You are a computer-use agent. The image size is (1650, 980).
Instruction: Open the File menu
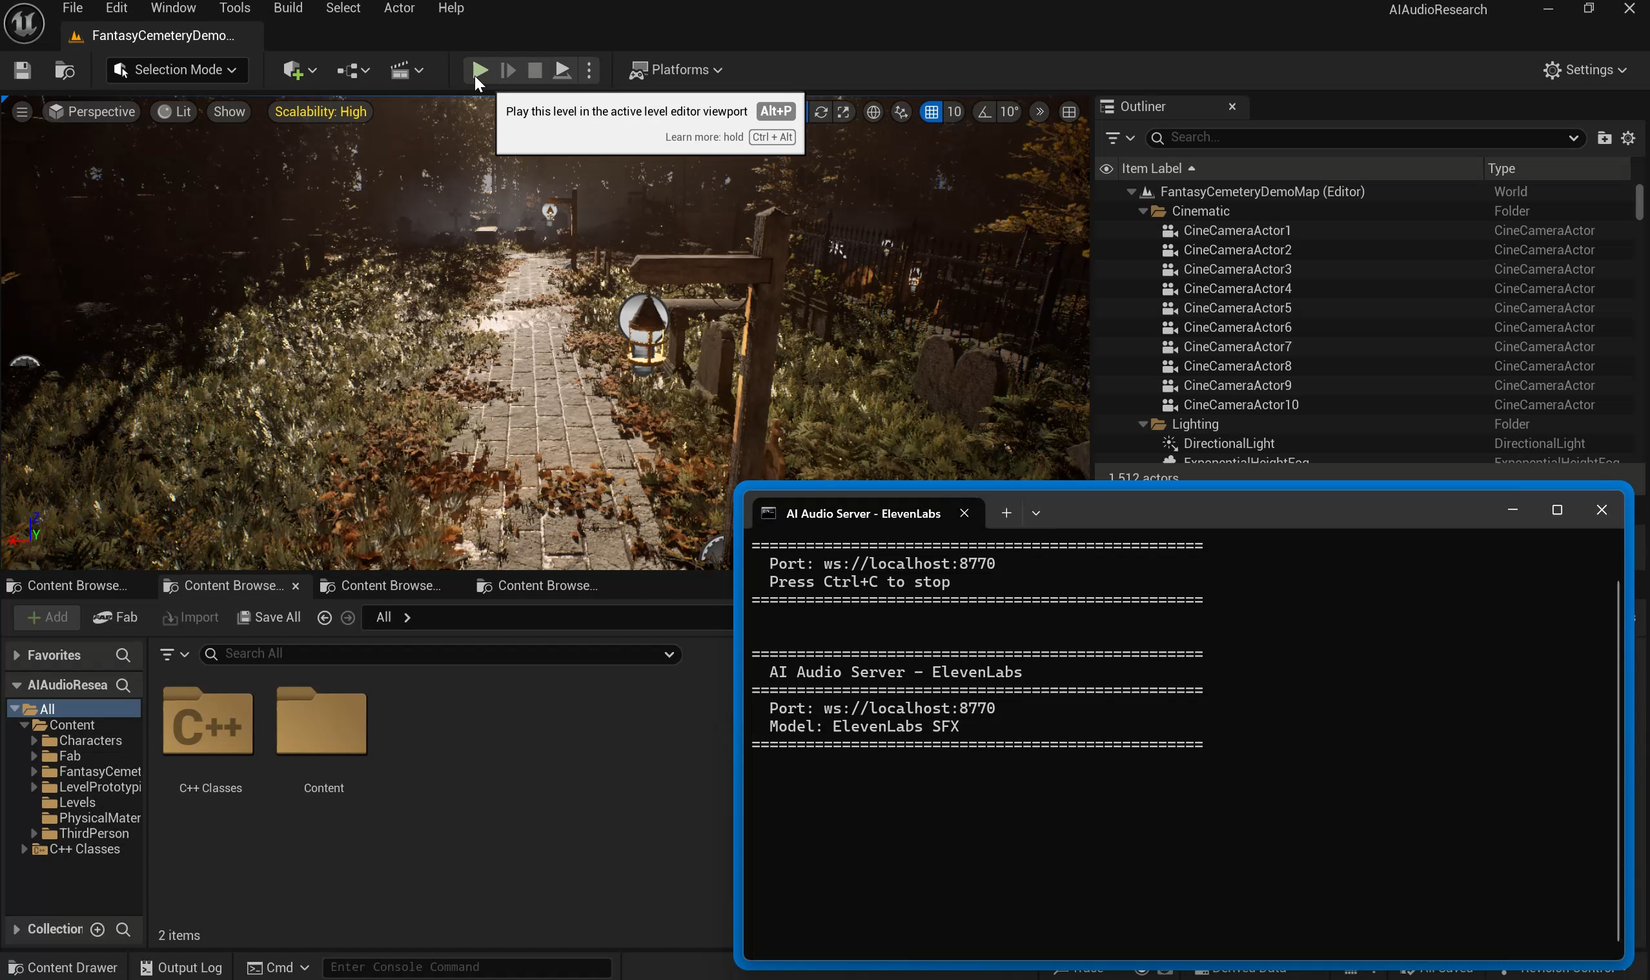click(x=72, y=8)
